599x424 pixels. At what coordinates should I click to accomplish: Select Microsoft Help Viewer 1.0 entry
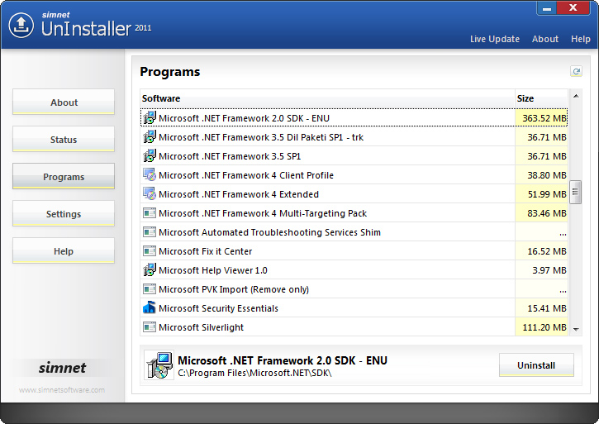click(x=354, y=270)
